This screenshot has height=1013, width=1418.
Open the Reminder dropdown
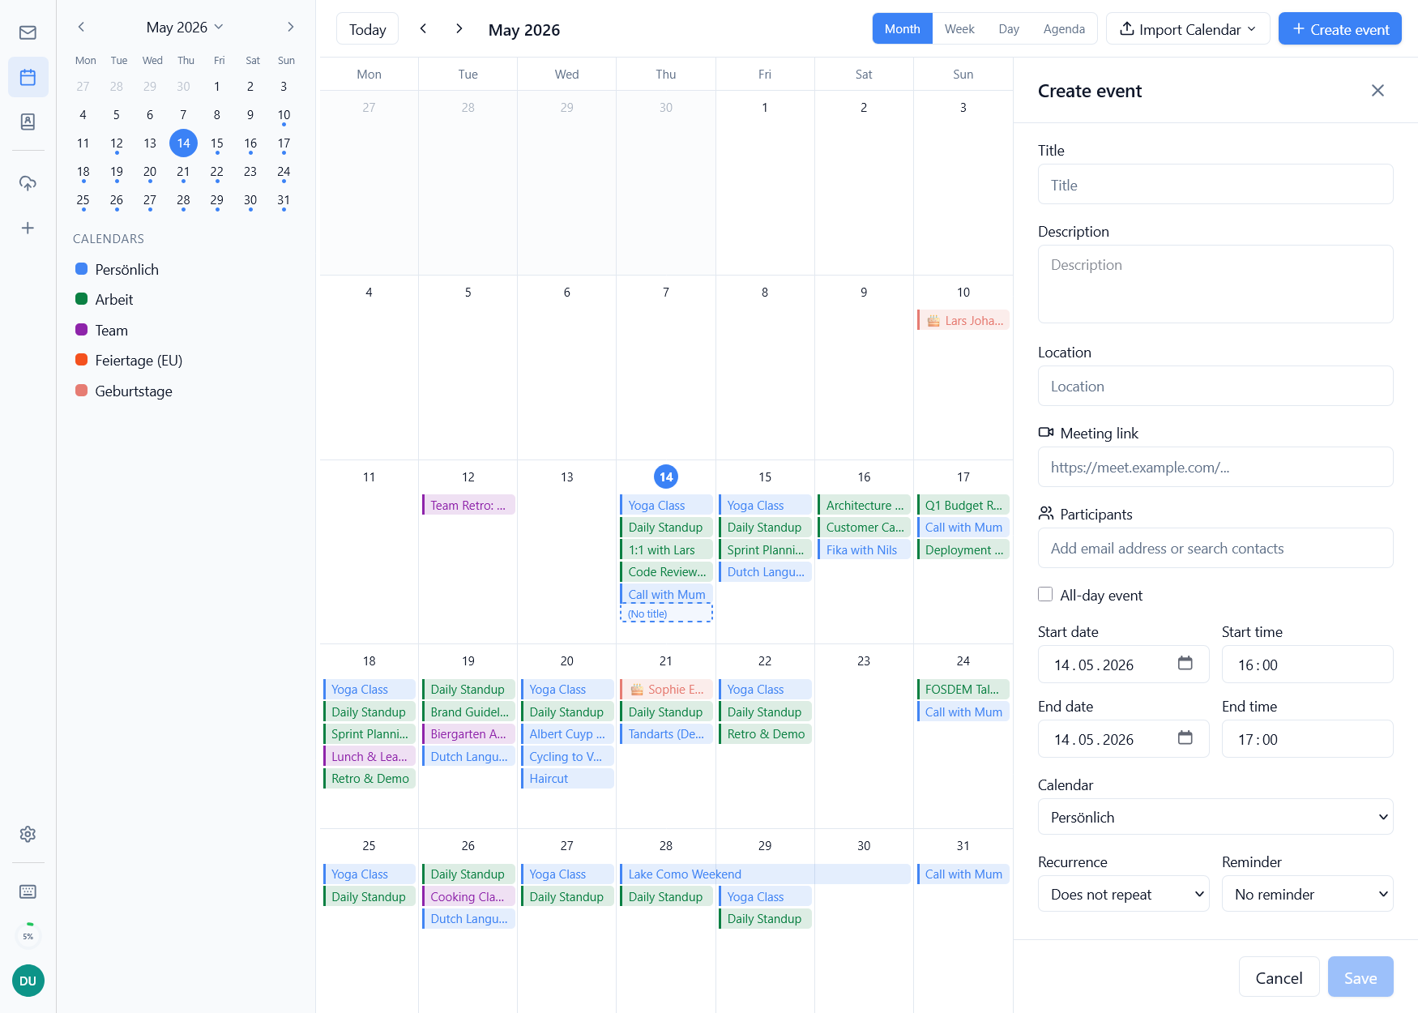coord(1307,894)
